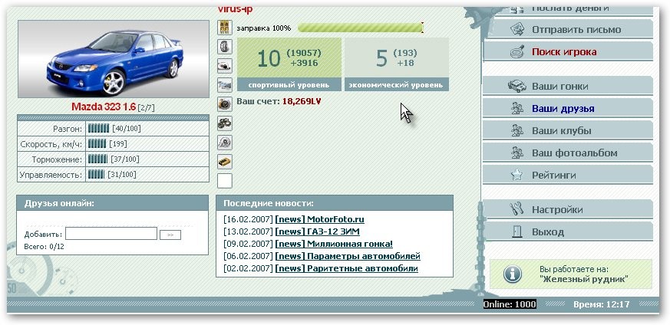Click the bearings and gears upgrade icon
Viewport: 670px width, 325px height.
point(224,123)
